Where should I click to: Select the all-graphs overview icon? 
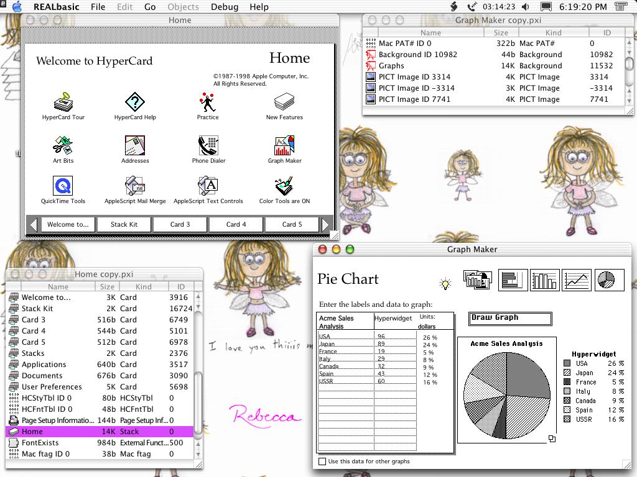click(x=478, y=280)
